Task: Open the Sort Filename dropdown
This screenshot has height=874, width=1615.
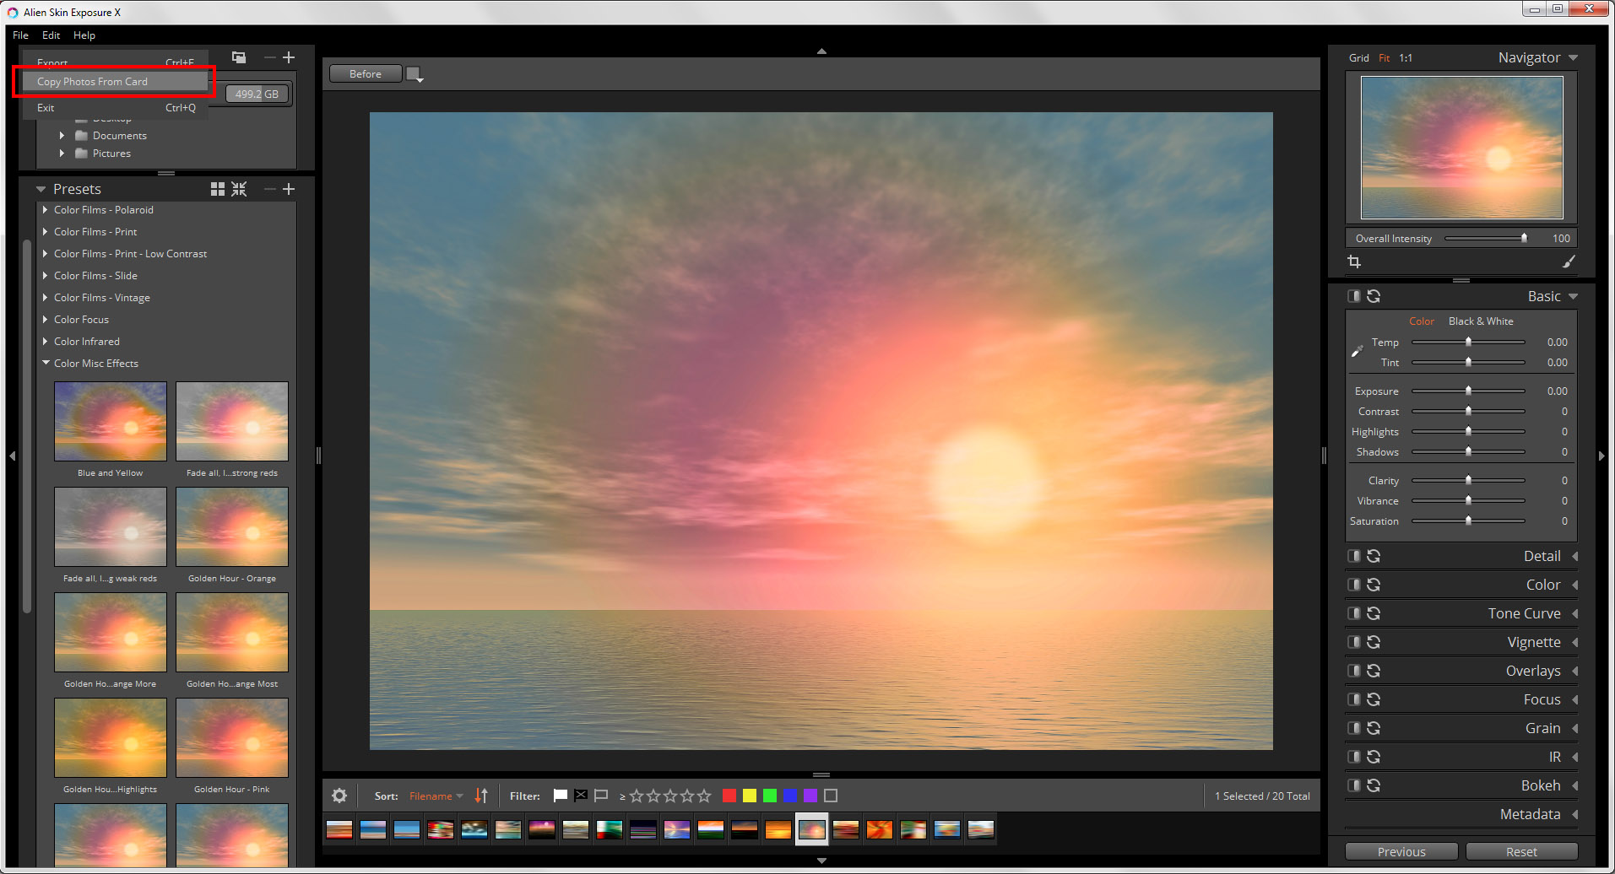Action: pos(436,796)
